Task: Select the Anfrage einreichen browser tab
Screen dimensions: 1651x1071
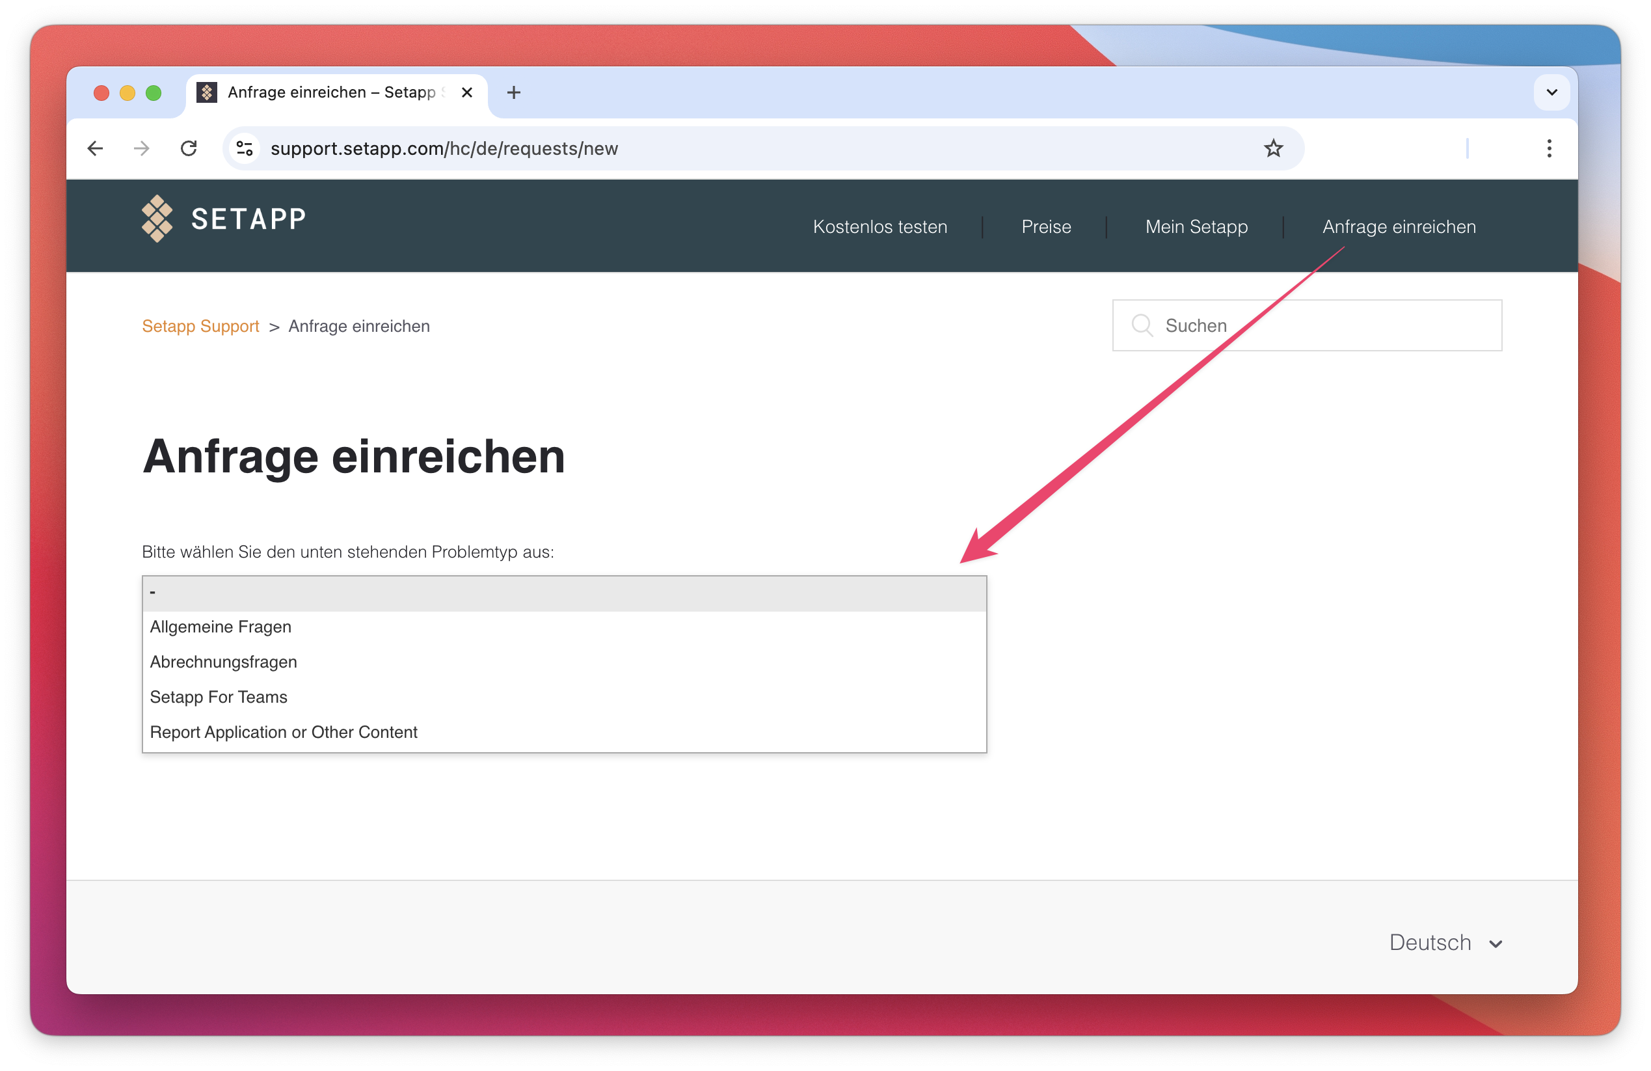Action: click(x=336, y=92)
